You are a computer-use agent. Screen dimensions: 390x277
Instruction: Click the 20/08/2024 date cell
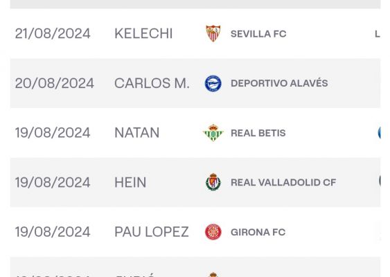click(x=55, y=83)
